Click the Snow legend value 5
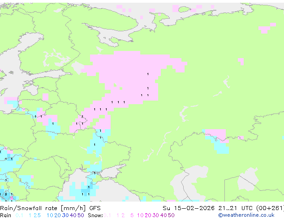This screenshot has height=219, width=284. 132,215
